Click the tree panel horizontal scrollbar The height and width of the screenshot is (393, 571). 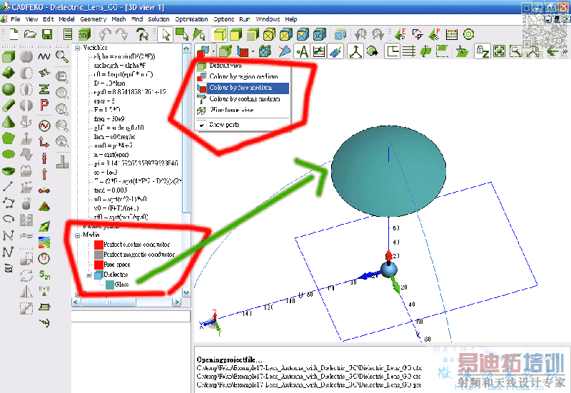pyautogui.click(x=126, y=302)
